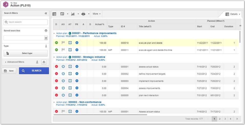Click the vertical scrollbar of the table
The image size is (245, 125).
(240, 37)
